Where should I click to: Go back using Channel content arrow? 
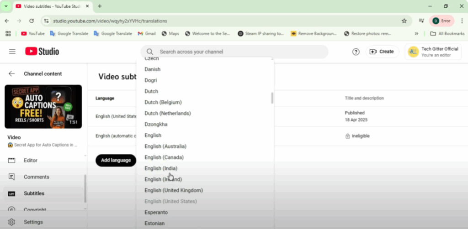tap(12, 74)
